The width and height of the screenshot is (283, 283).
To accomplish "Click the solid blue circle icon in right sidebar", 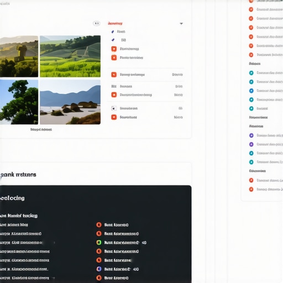I will (x=251, y=91).
